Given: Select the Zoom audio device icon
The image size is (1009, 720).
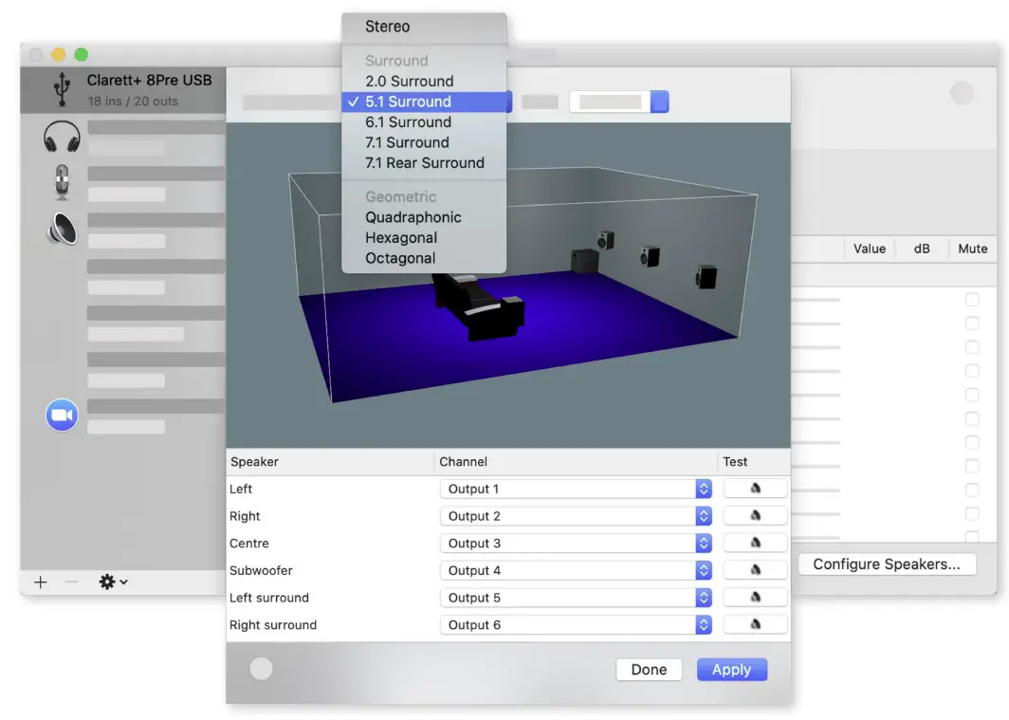Looking at the screenshot, I should coord(62,415).
